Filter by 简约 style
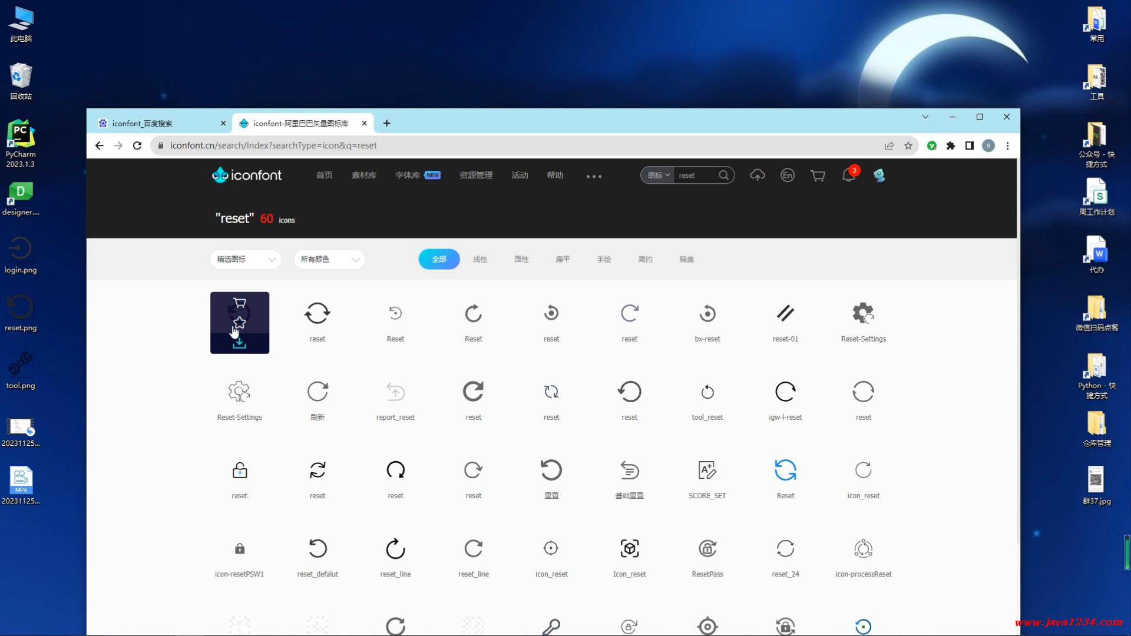1131x636 pixels. pos(645,259)
